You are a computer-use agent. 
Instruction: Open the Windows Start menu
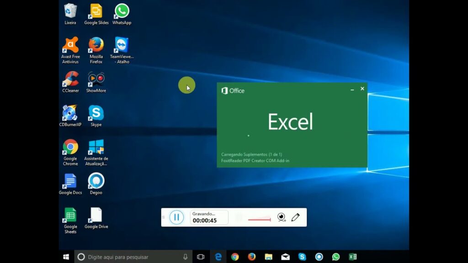pyautogui.click(x=66, y=257)
